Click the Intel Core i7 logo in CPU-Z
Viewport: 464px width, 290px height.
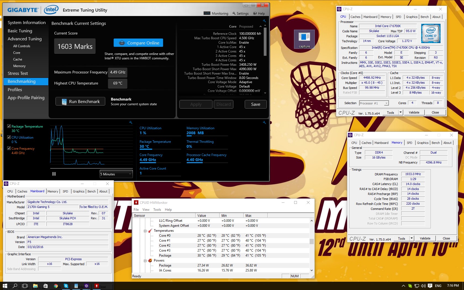click(431, 33)
